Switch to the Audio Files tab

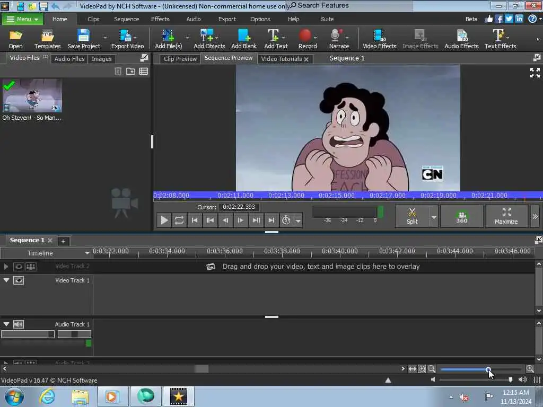pyautogui.click(x=69, y=59)
